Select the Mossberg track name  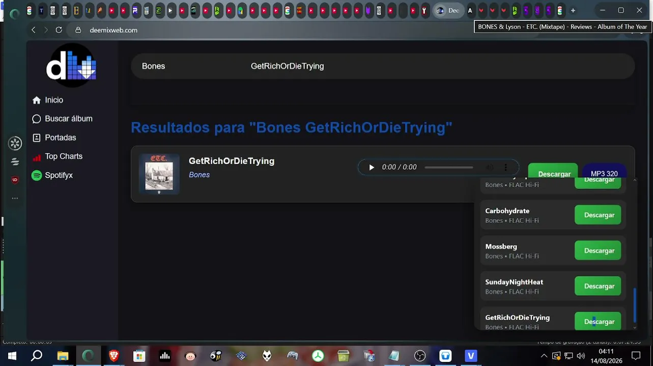click(501, 247)
